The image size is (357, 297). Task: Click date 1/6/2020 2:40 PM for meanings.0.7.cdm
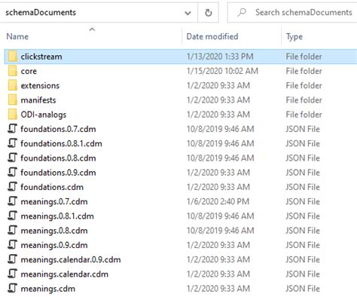218,201
